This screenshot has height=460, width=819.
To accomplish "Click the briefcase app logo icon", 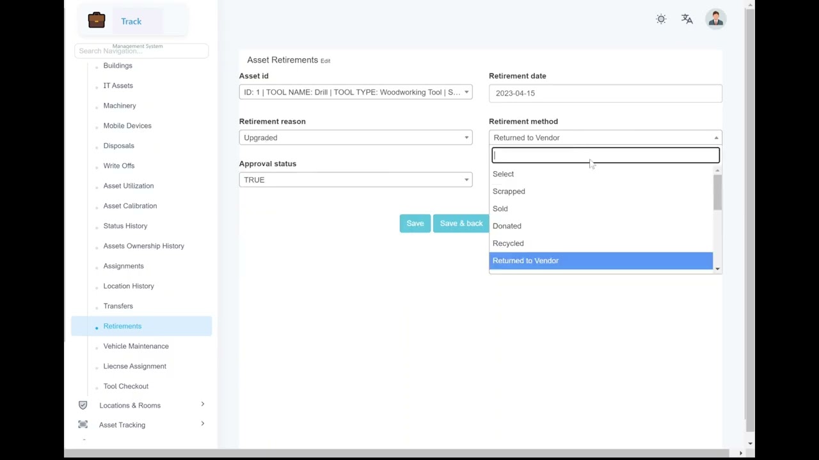I will click(97, 20).
